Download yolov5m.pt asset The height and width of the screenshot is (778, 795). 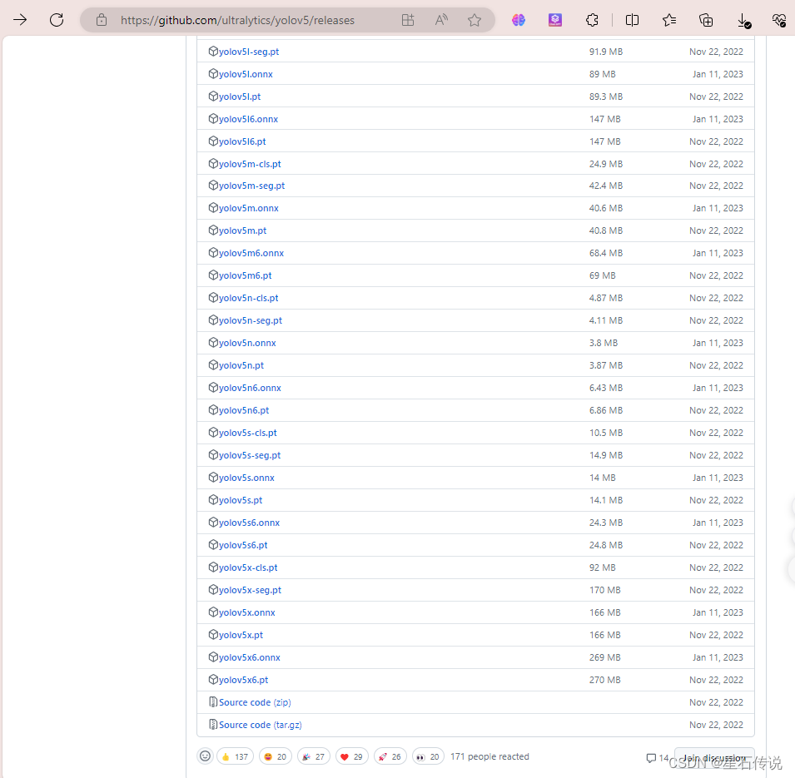[x=243, y=230]
